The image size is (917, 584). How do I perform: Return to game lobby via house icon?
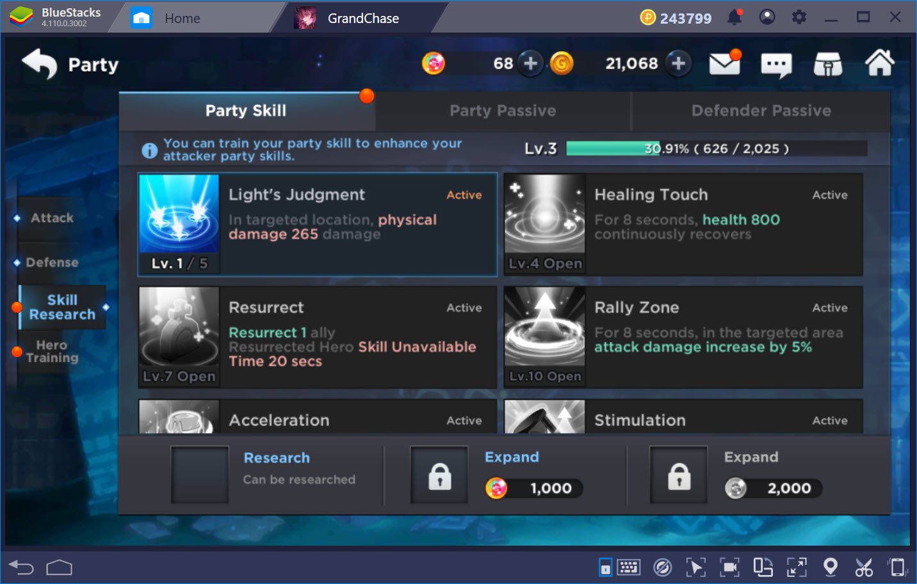click(x=880, y=63)
